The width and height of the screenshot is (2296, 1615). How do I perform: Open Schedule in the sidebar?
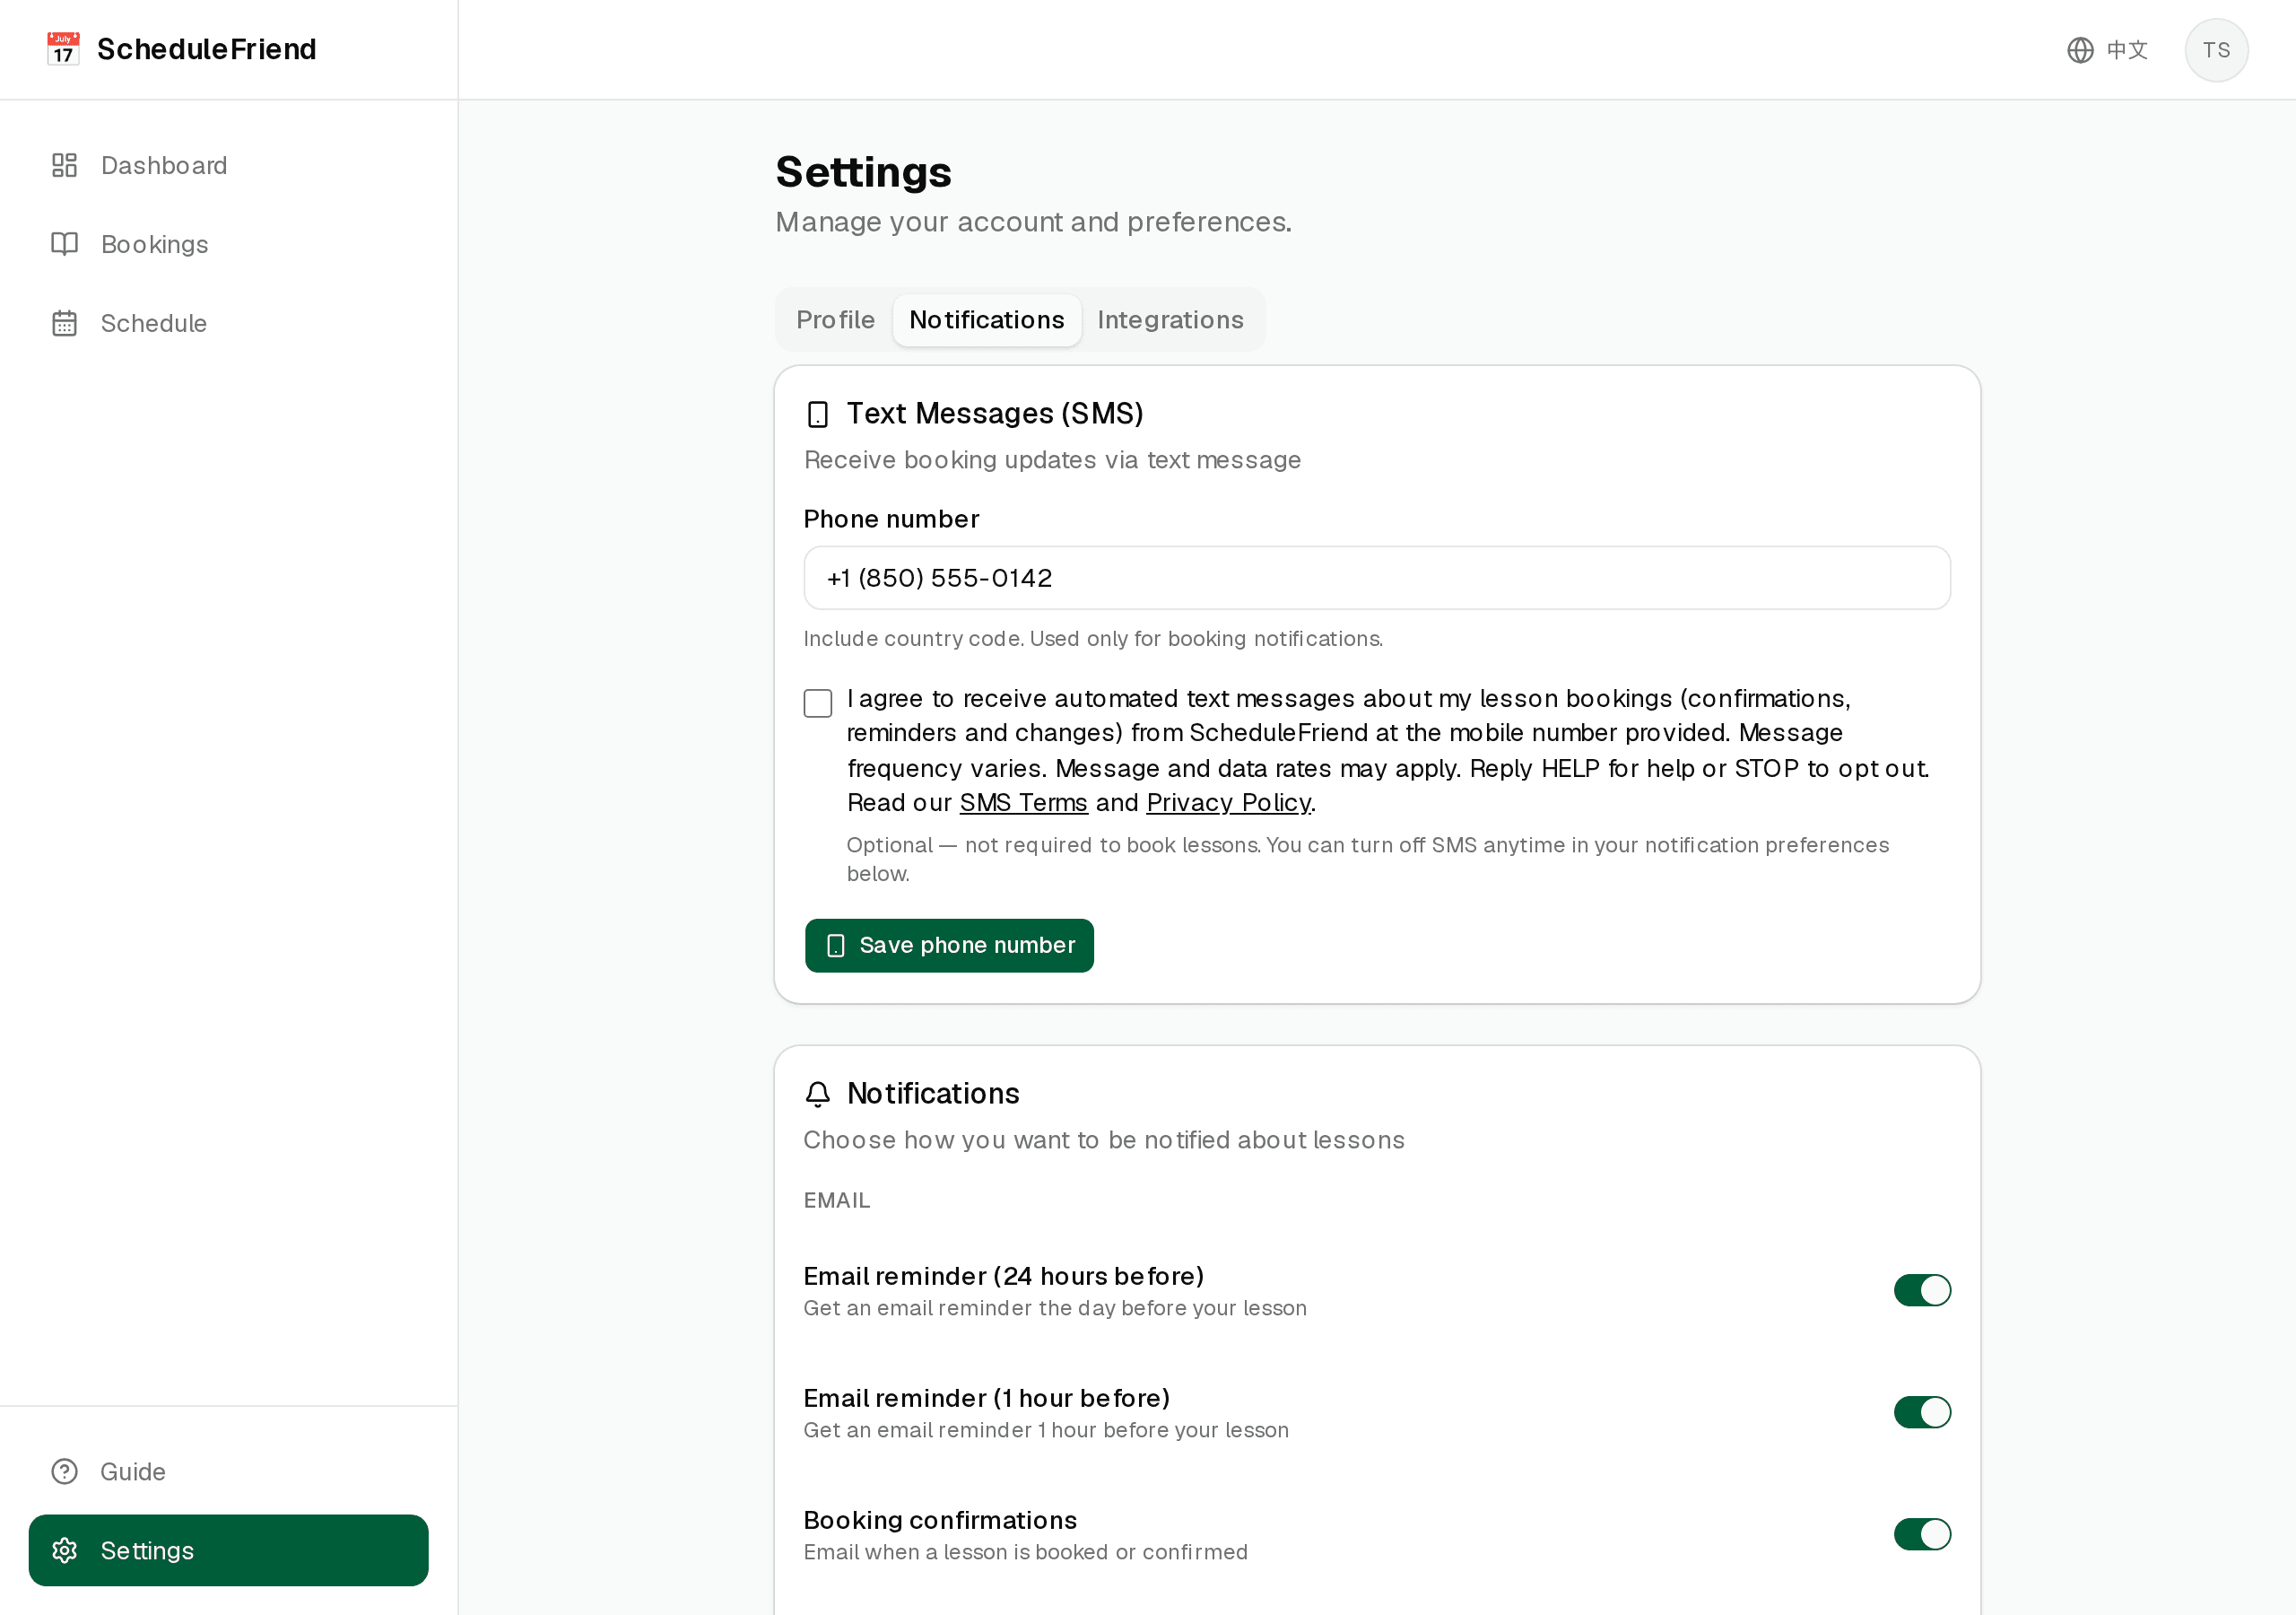(x=229, y=323)
